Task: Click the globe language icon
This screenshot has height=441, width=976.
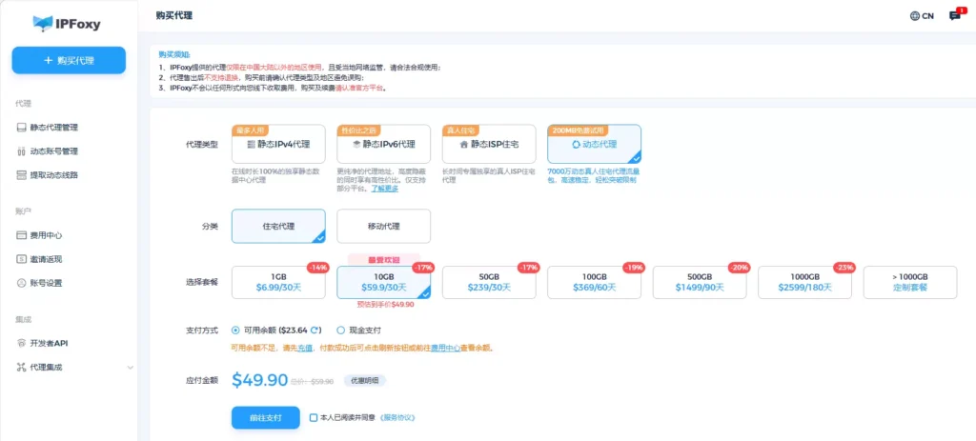Action: [915, 16]
